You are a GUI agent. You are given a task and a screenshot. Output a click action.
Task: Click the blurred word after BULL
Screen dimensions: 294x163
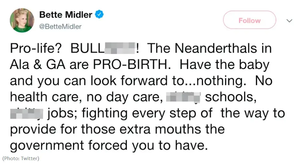pyautogui.click(x=120, y=48)
